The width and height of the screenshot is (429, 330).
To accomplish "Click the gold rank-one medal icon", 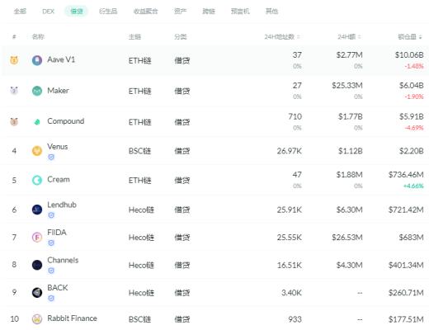I will 14,60.
